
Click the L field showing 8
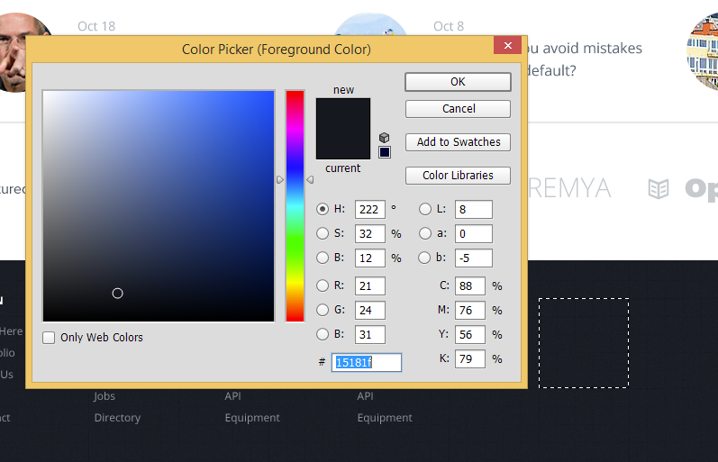(x=474, y=209)
